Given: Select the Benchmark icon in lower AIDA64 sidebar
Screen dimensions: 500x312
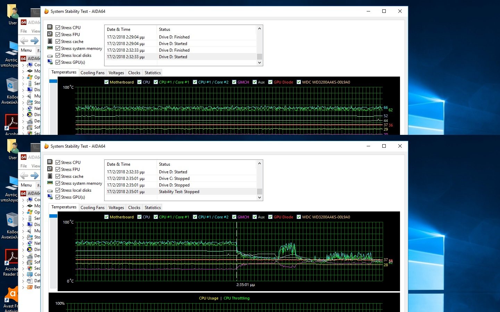Looking at the screenshot, I should (x=30, y=287).
